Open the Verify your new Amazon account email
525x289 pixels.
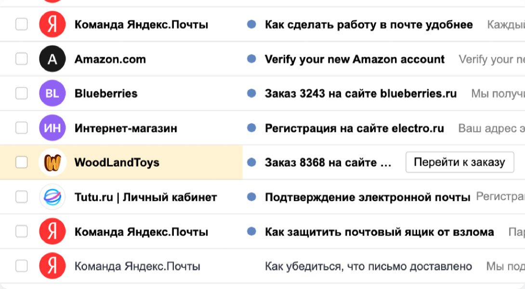click(x=354, y=59)
